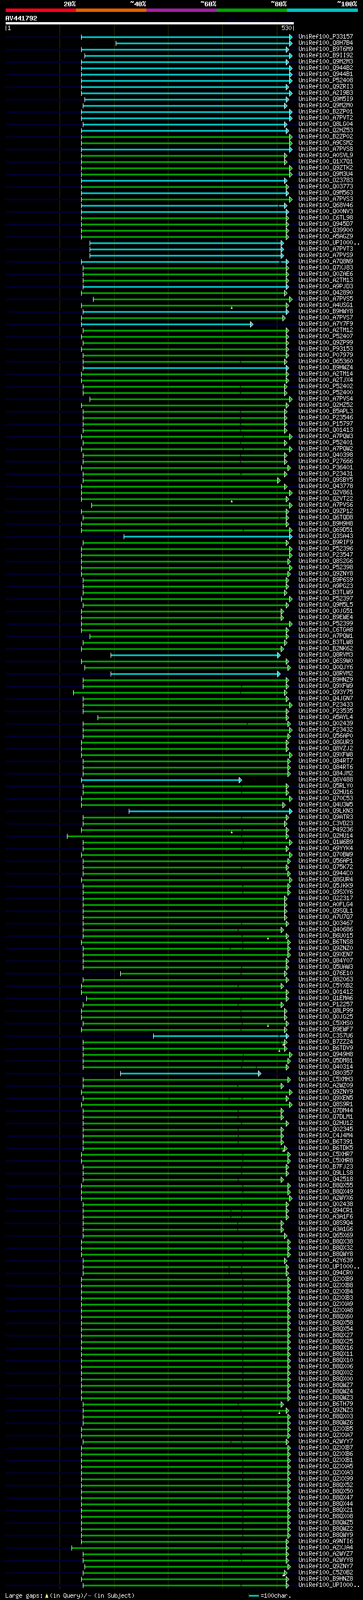Click label UniRef100_O42890

coord(326,292)
